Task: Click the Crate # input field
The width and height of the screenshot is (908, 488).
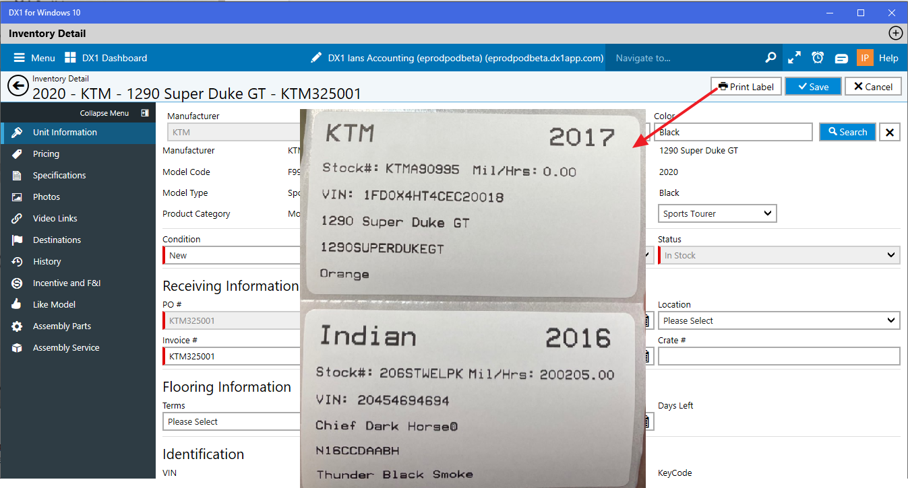Action: 779,356
